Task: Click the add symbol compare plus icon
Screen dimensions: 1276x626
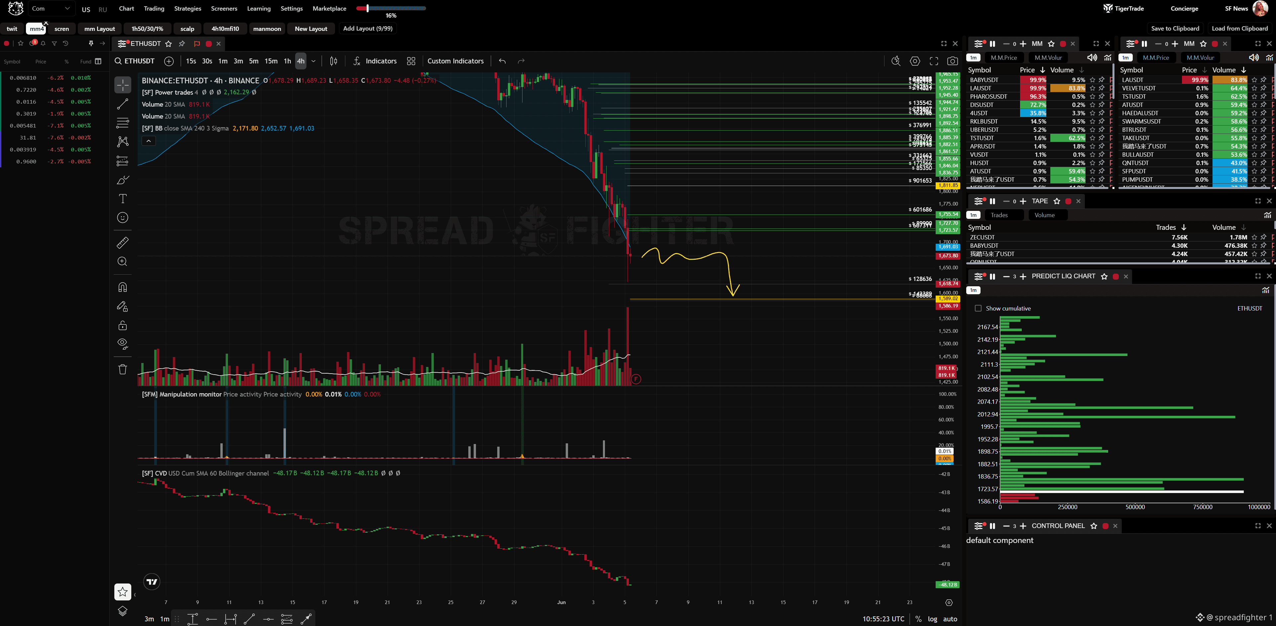Action: click(x=169, y=61)
